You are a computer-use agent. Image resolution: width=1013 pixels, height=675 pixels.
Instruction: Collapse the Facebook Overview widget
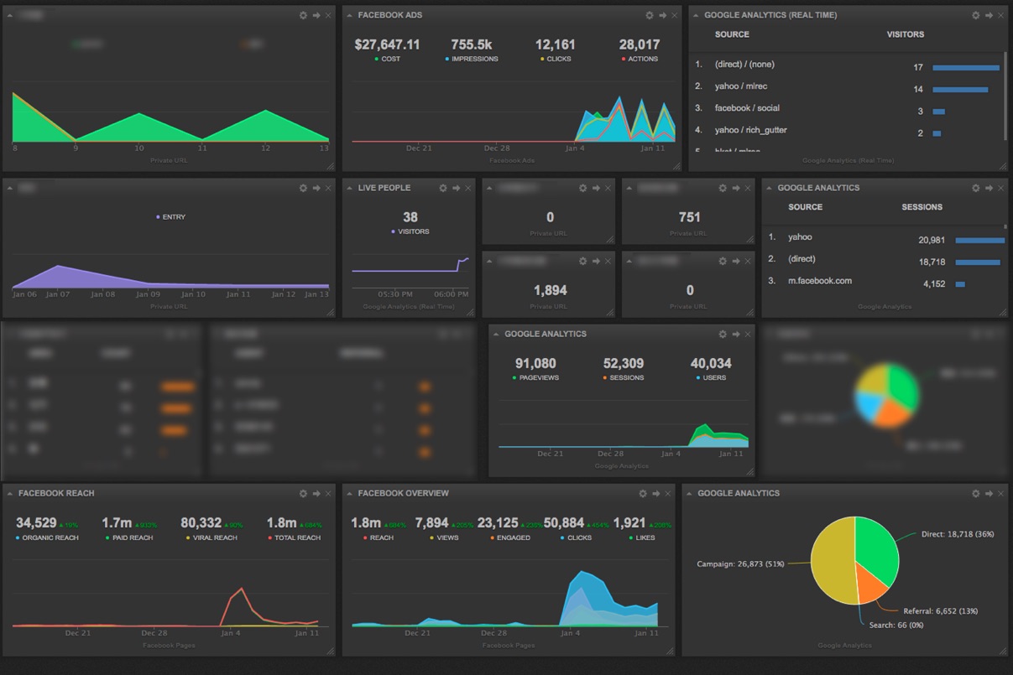click(351, 493)
